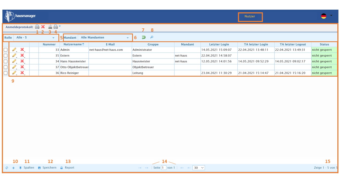Image resolution: width=343 pixels, height=193 pixels.
Task: Edit user Admin with pencil icon
Action: coord(14,50)
